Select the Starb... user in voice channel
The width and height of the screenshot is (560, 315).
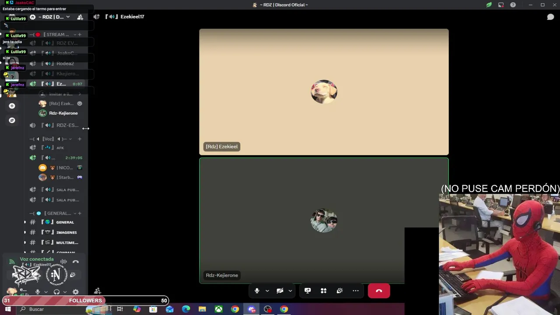tap(60, 178)
